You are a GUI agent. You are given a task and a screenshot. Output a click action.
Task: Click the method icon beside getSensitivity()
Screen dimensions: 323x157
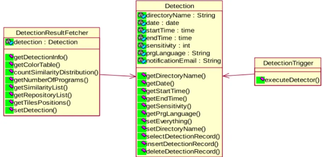click(143, 106)
